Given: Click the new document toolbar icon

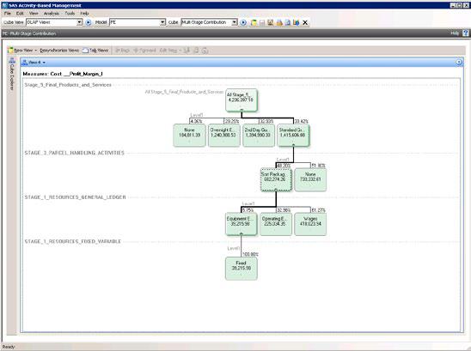Looking at the screenshot, I should coord(254,22).
